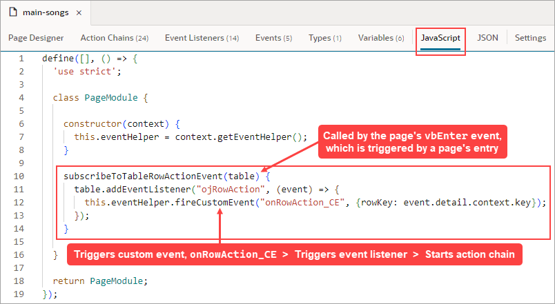Switch to the Action Chains tab
This screenshot has width=555, height=304.
(x=115, y=38)
